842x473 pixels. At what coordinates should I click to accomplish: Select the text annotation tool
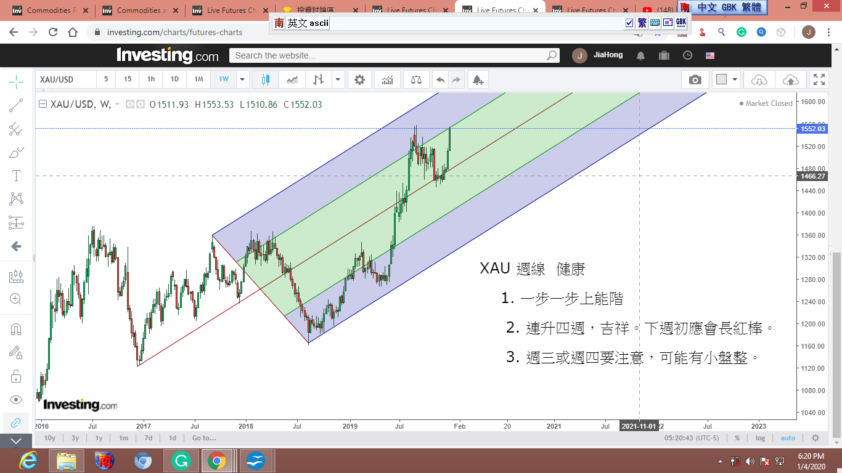click(x=16, y=176)
